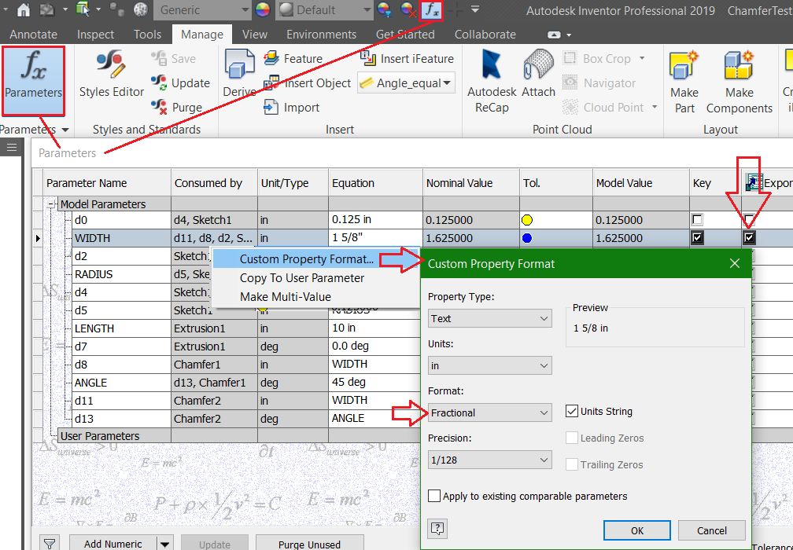Open the Format dropdown showing Fractional
The width and height of the screenshot is (793, 550).
pos(489,412)
